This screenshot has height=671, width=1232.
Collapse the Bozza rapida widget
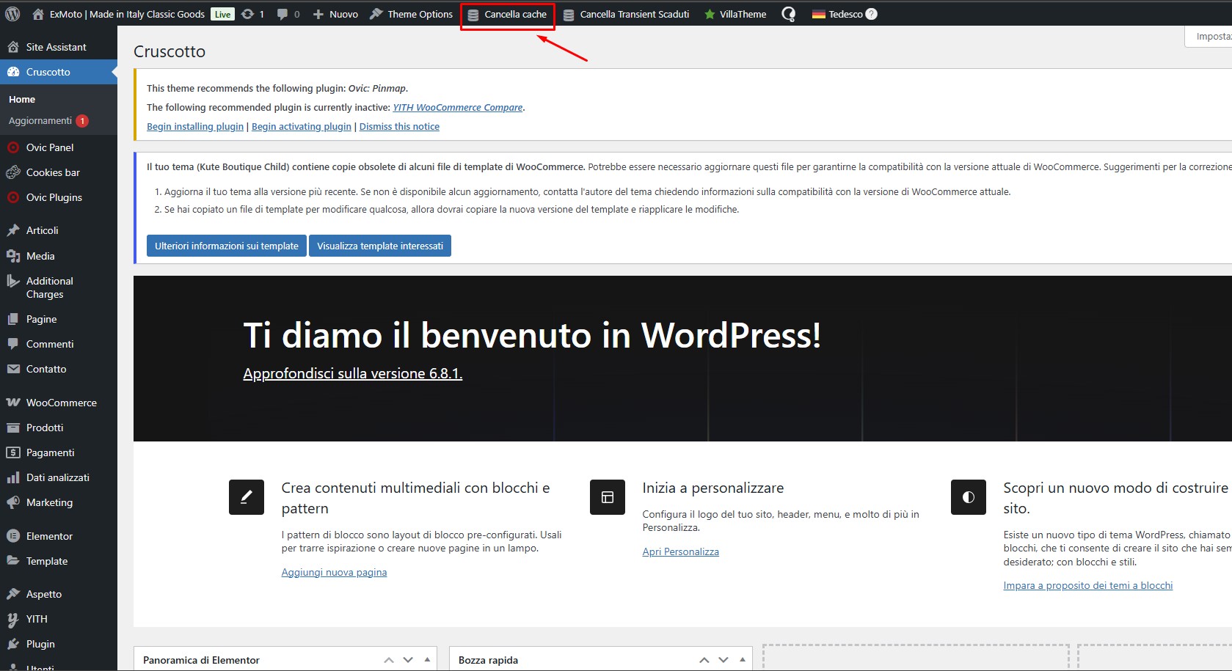coord(743,659)
